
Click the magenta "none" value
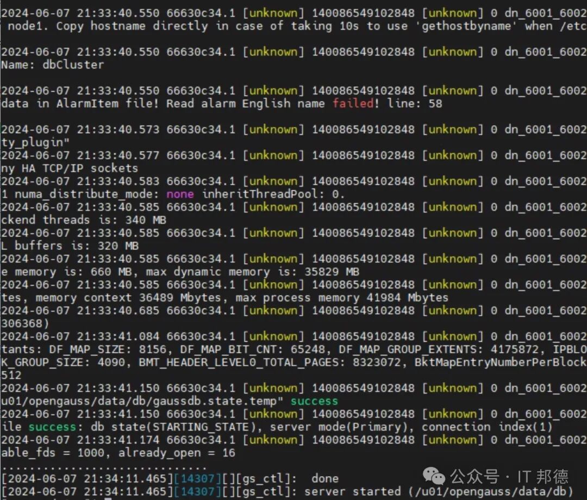180,194
